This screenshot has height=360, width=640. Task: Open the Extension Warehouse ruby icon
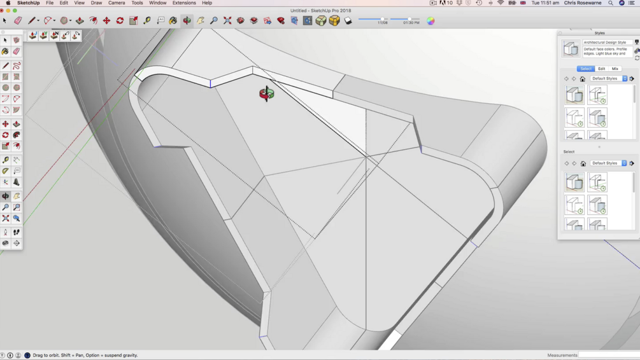(281, 20)
